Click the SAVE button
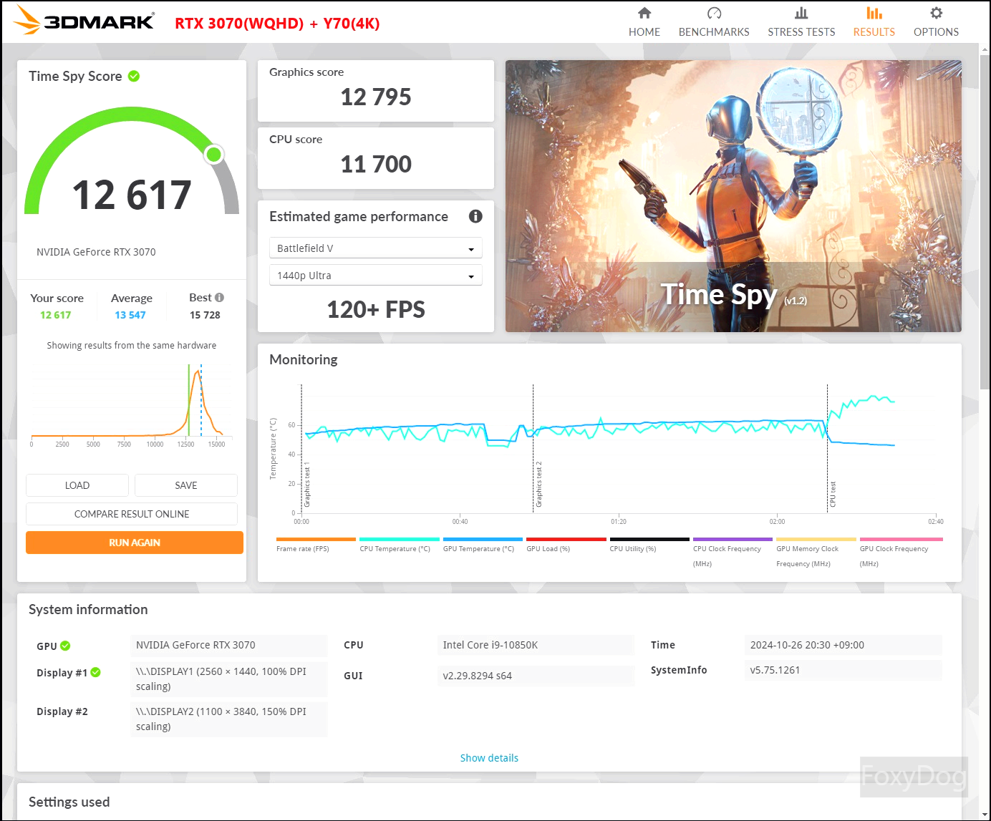The width and height of the screenshot is (991, 821). point(186,485)
